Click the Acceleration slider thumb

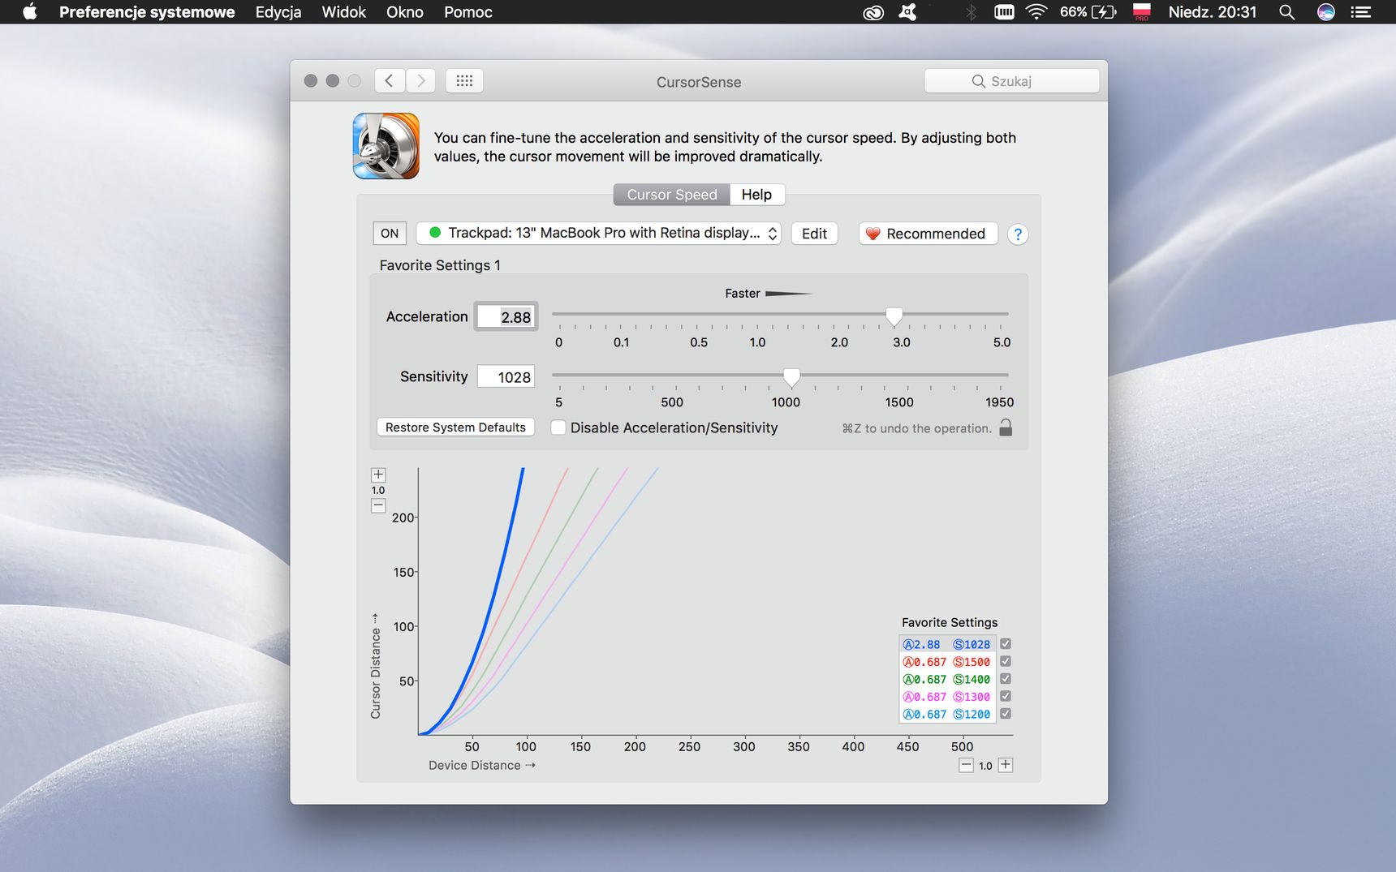pyautogui.click(x=894, y=316)
